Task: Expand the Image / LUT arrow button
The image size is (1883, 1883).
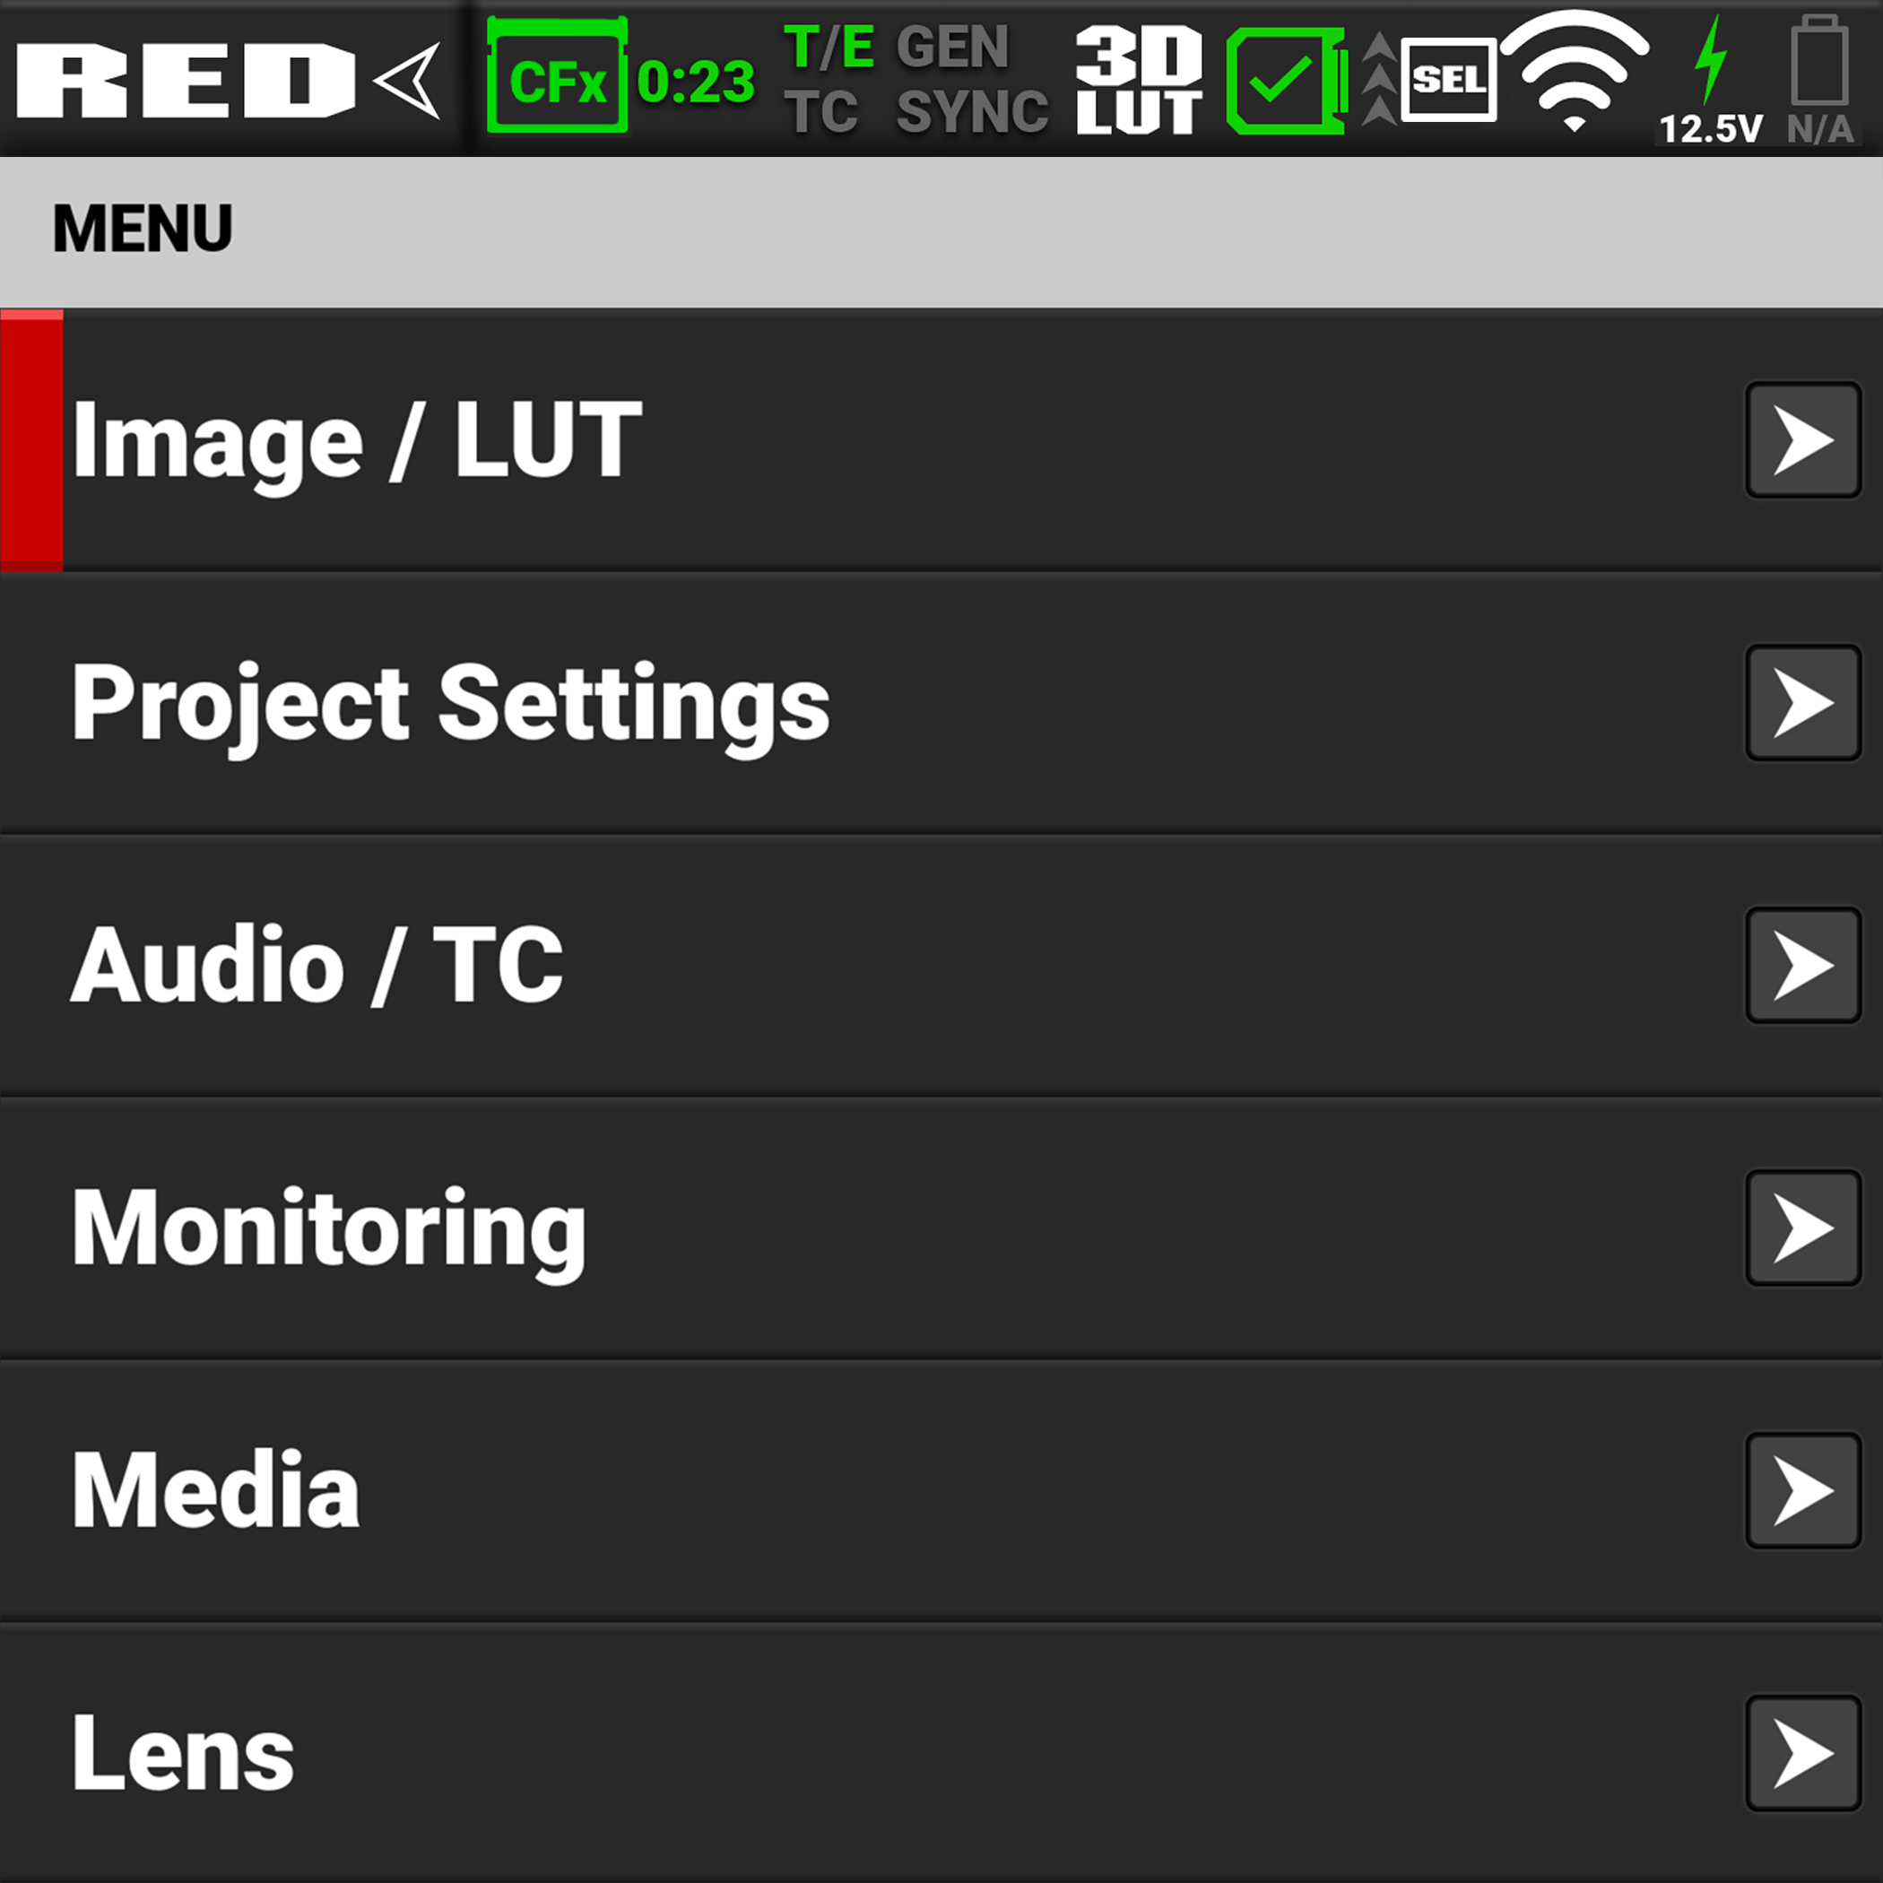Action: tap(1802, 440)
